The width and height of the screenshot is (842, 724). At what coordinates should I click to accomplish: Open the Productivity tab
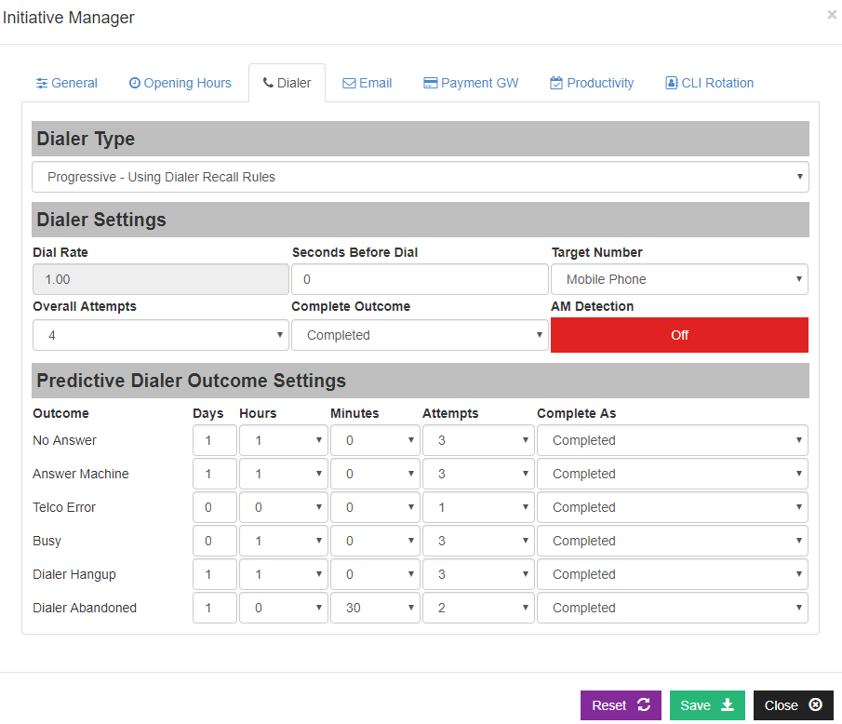[x=592, y=83]
